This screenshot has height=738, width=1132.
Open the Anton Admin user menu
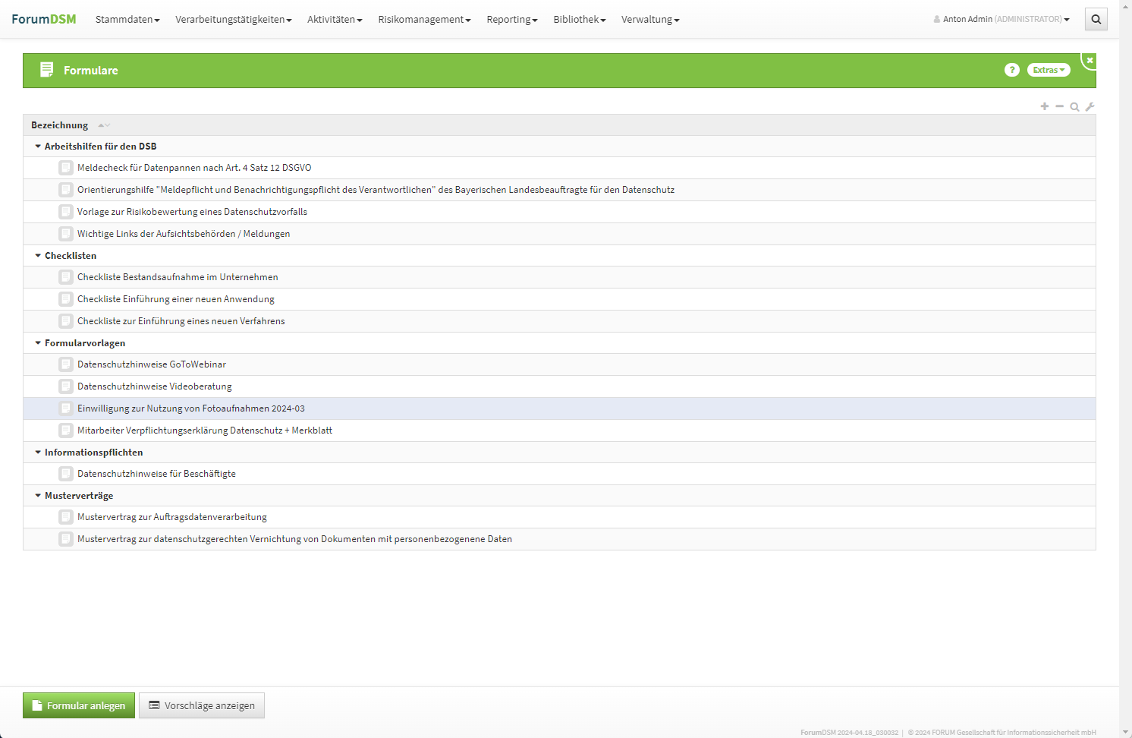click(1002, 20)
